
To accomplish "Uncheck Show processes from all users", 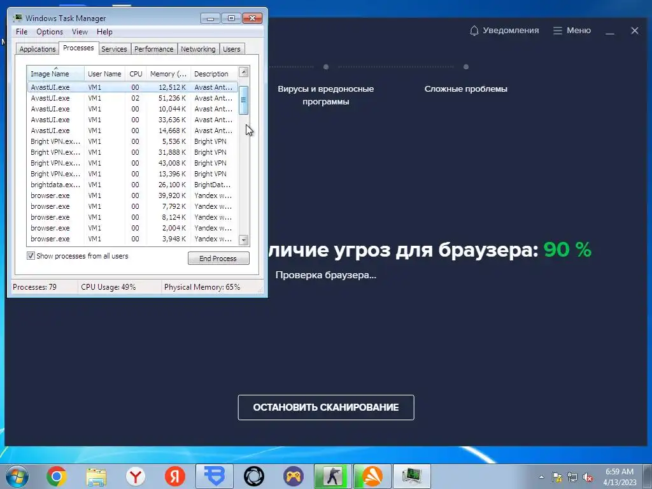I will tap(31, 256).
